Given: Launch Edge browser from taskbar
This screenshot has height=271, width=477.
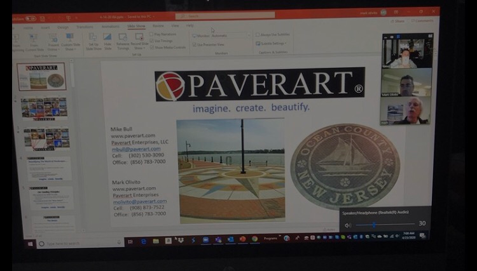Looking at the screenshot, I should point(143,241).
